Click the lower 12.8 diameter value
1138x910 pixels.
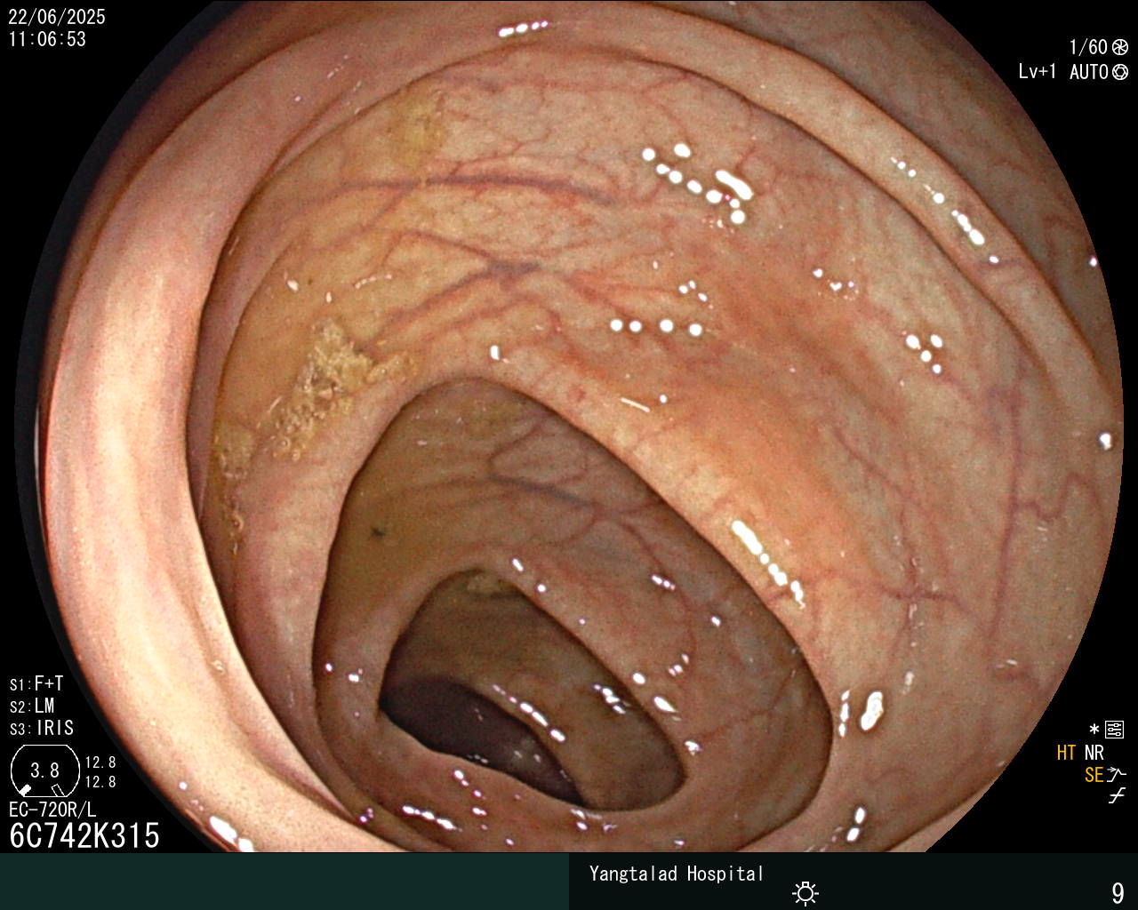click(100, 782)
